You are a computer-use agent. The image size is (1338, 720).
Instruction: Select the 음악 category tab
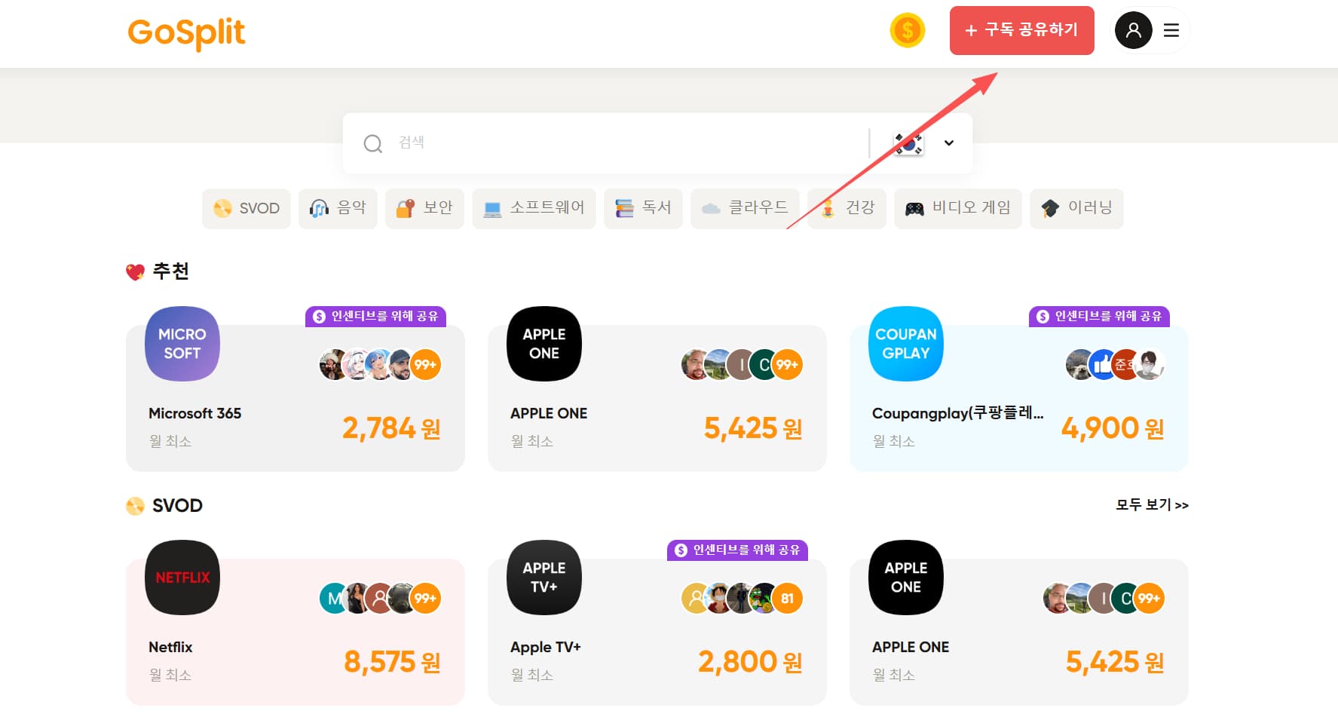[338, 208]
